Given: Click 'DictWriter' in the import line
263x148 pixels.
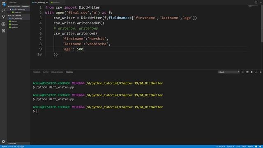Looking at the screenshot, I should (90, 7).
